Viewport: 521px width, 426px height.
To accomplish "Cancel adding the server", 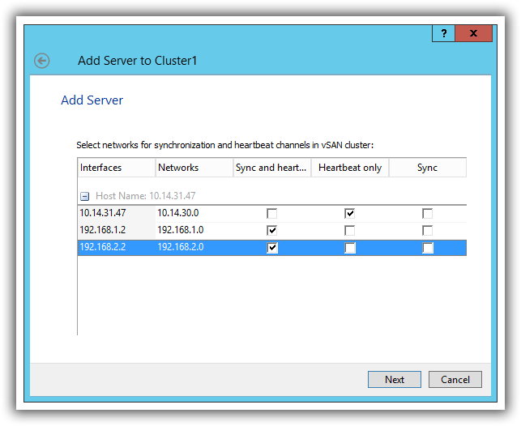I will [455, 379].
